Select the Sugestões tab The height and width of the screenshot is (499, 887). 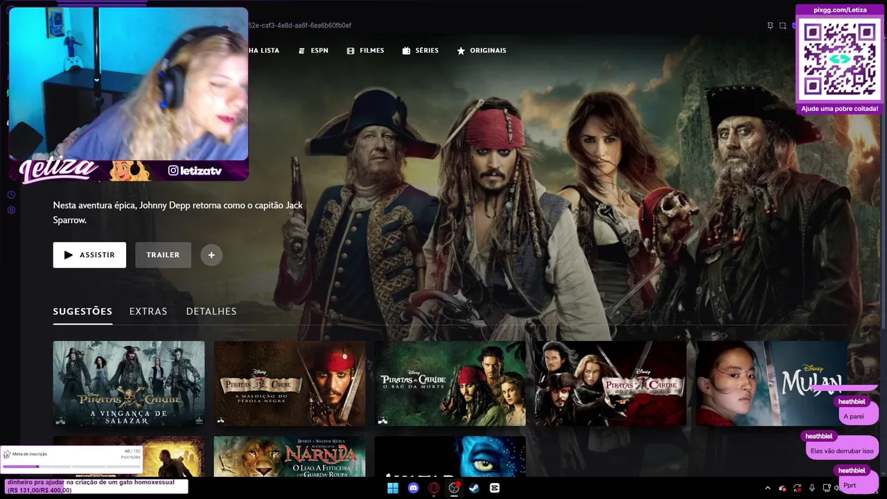pos(82,311)
